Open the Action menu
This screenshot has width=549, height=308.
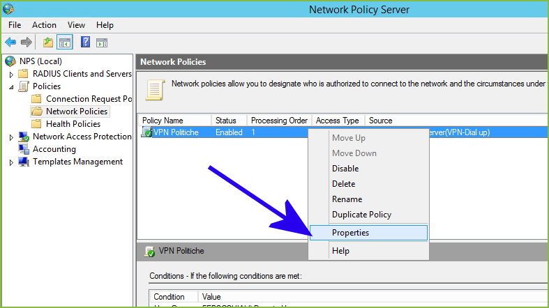click(44, 25)
